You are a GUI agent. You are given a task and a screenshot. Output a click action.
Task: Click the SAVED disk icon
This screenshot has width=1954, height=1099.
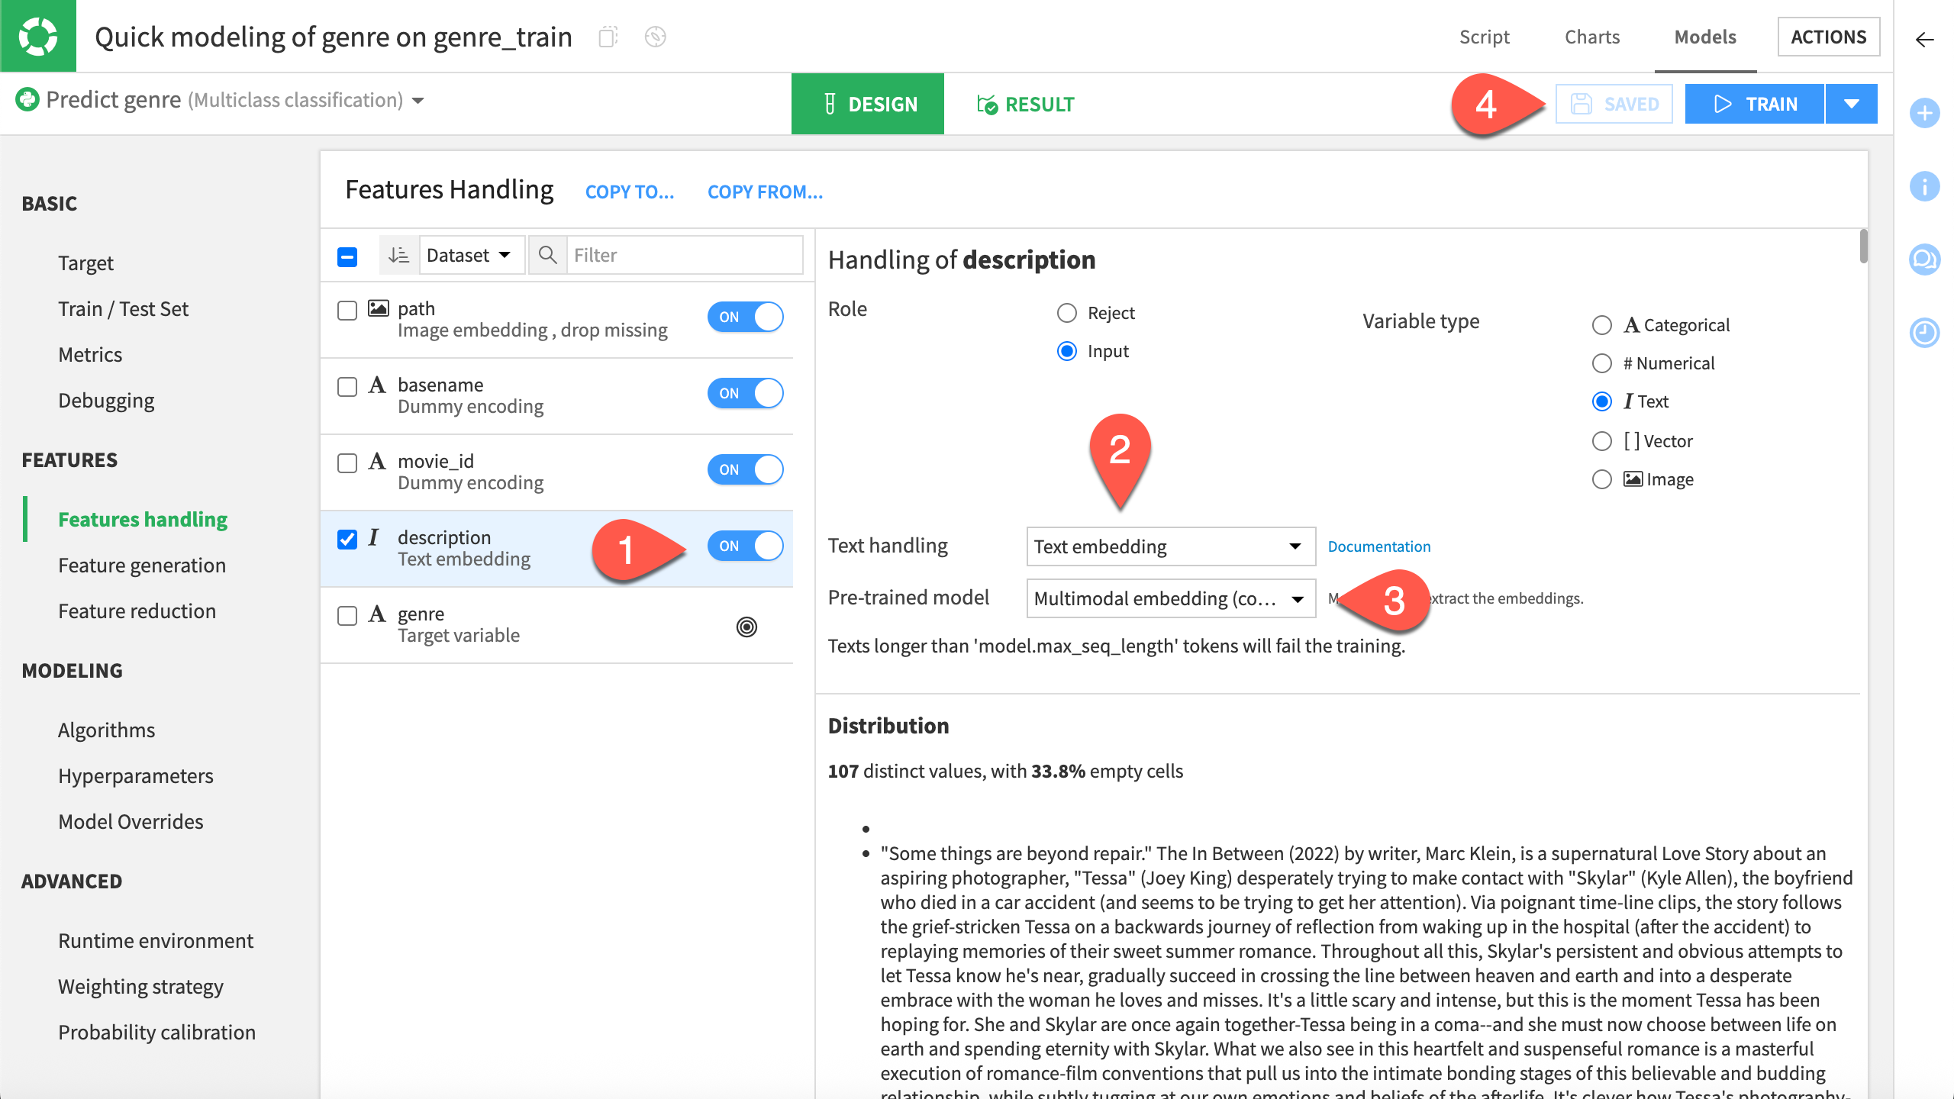pyautogui.click(x=1580, y=103)
